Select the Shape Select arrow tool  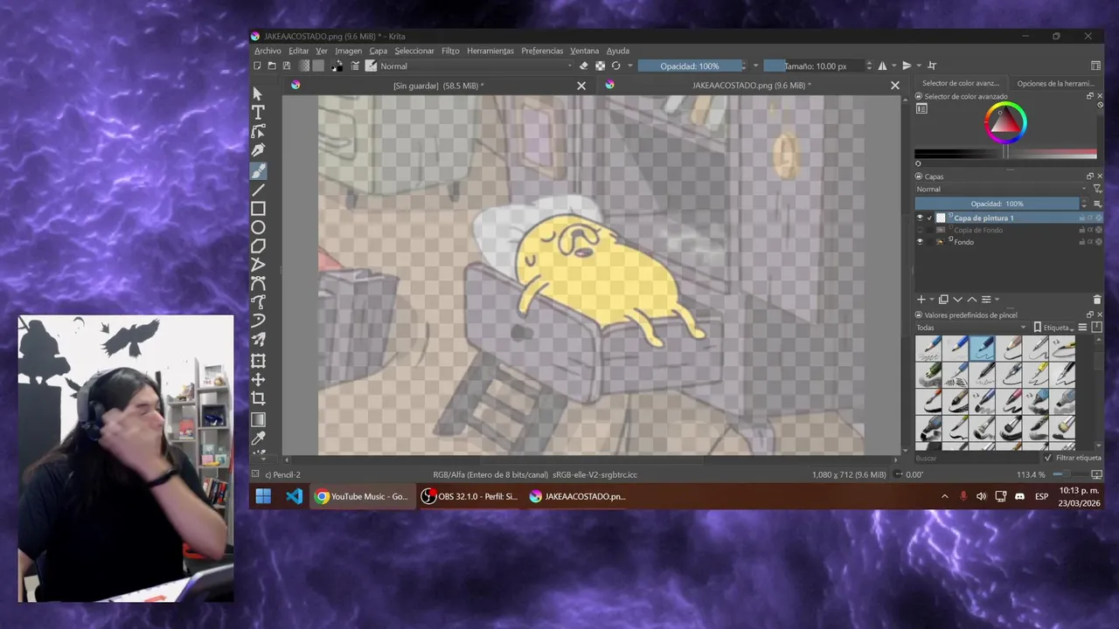coord(258,93)
